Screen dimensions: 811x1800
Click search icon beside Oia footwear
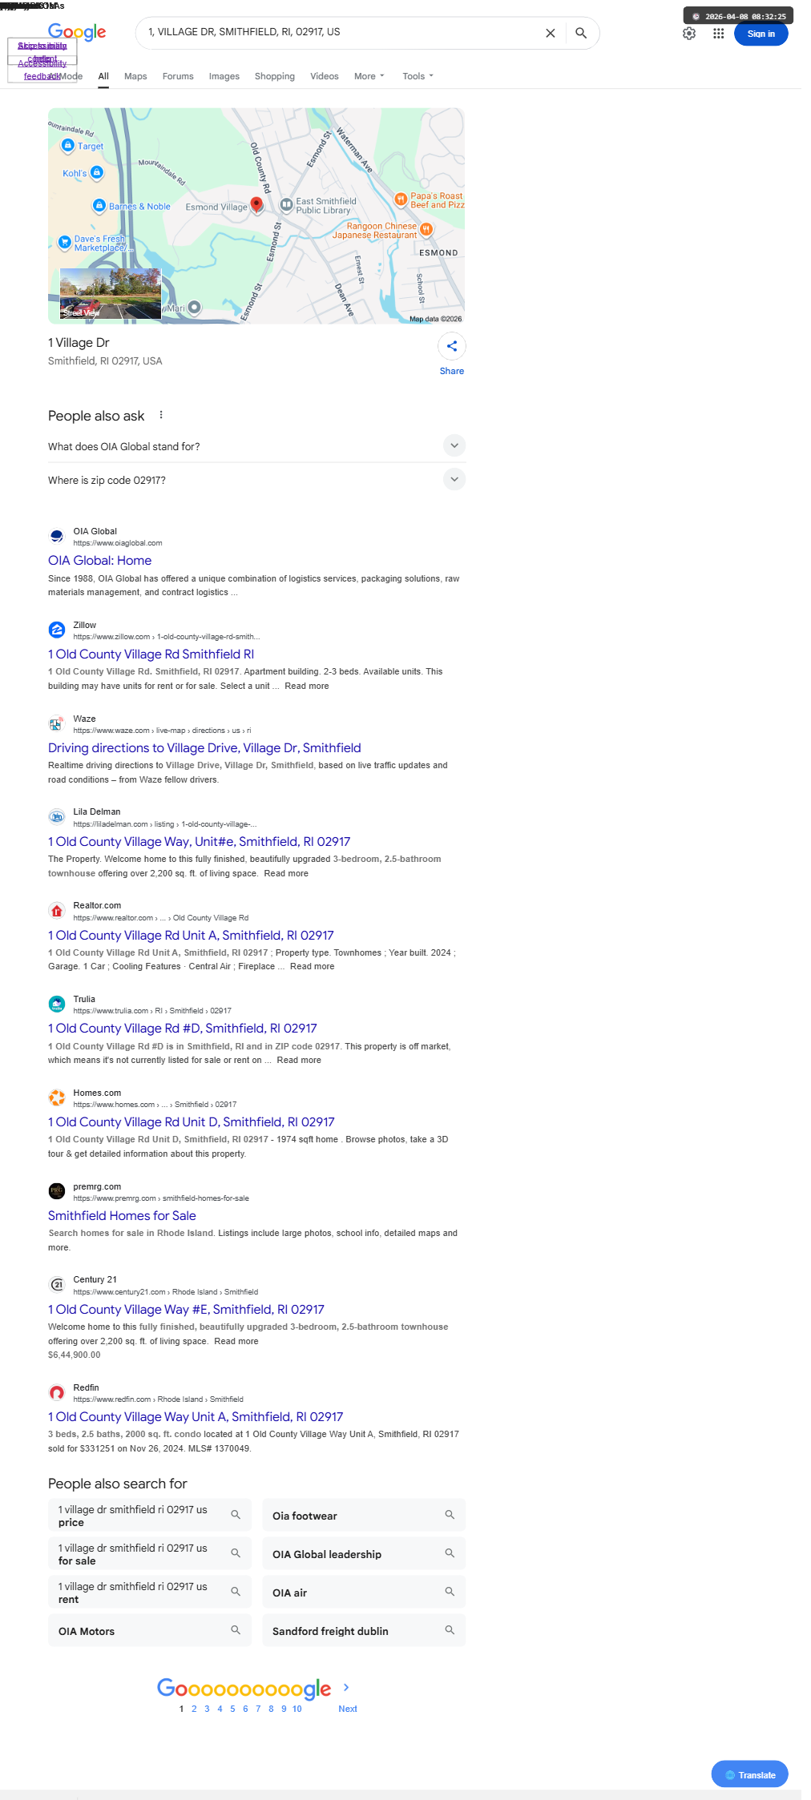(x=450, y=1515)
